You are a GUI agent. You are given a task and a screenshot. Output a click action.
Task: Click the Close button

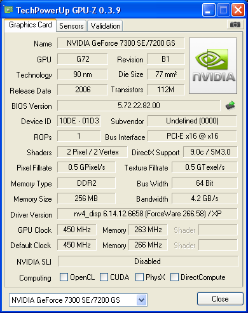coord(220,299)
